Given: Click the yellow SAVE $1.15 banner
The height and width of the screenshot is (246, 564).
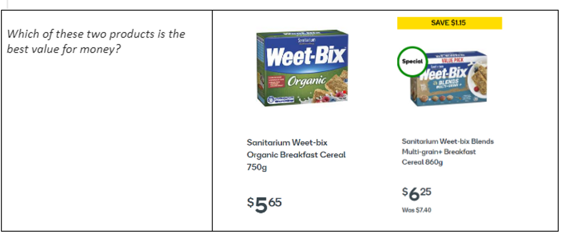Looking at the screenshot, I should pos(449,23).
